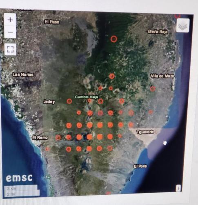Select the marker at the map's bottom edge

[109, 193]
